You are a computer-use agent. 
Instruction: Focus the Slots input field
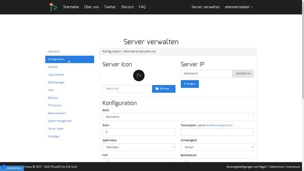[139, 132]
